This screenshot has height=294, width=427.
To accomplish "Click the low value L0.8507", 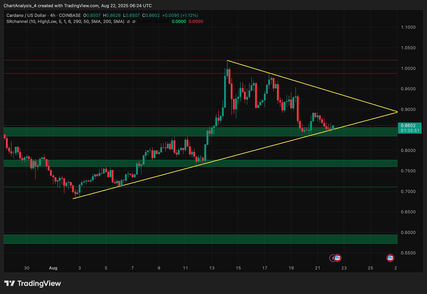I will [131, 15].
